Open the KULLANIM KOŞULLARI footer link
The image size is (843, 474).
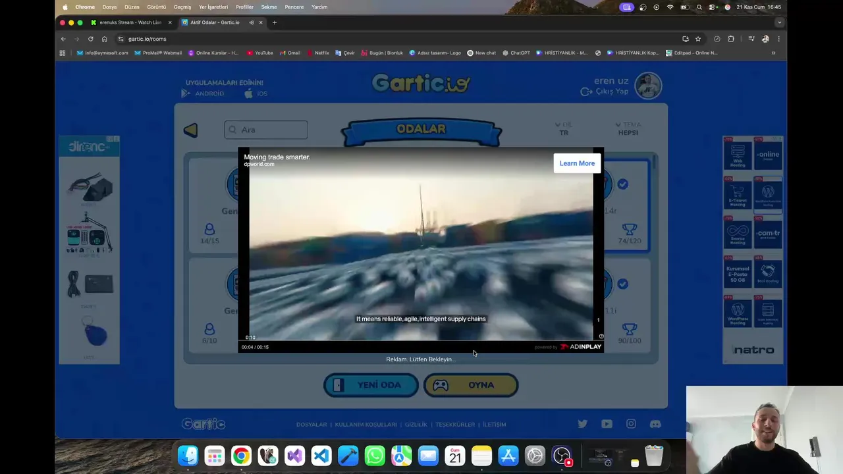click(x=366, y=425)
